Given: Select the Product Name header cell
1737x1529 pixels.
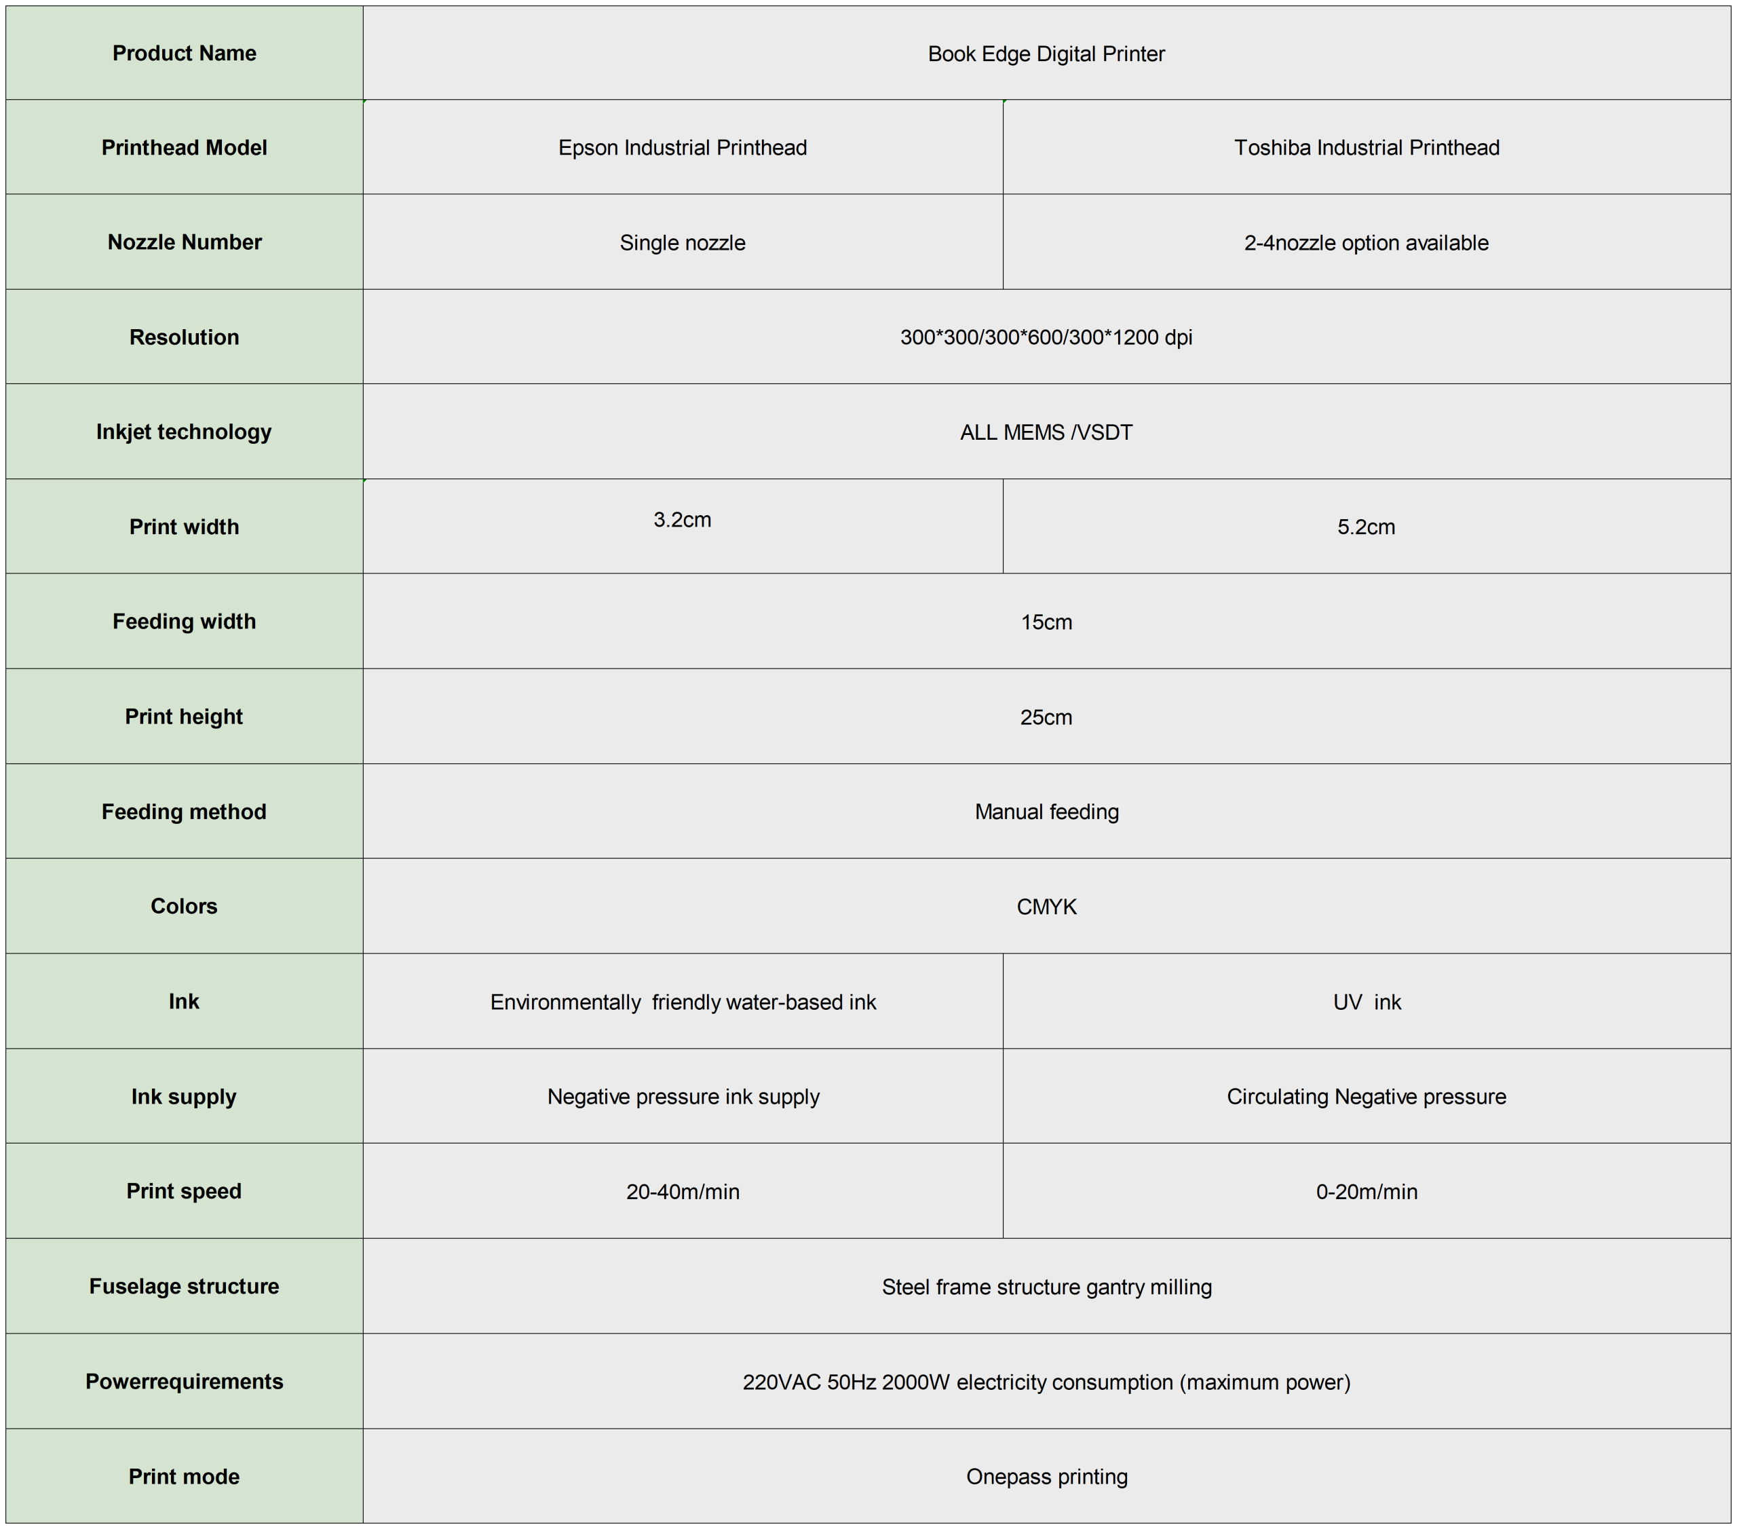Looking at the screenshot, I should (x=184, y=54).
